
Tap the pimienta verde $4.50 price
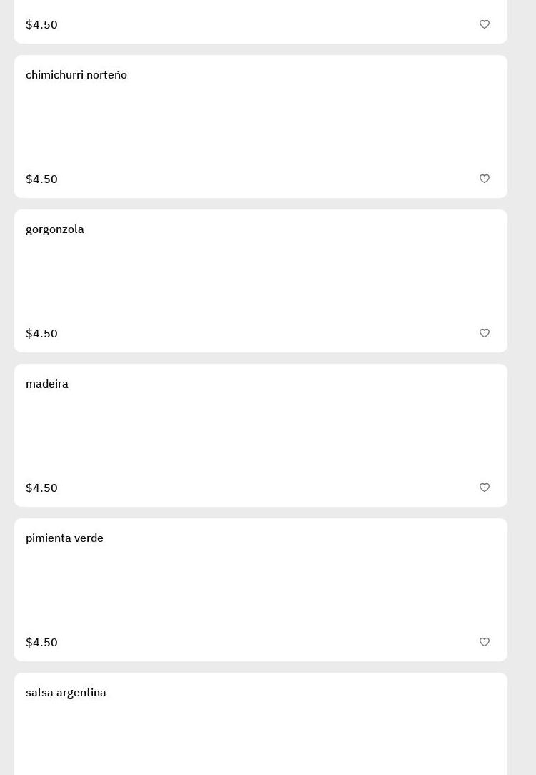41,642
